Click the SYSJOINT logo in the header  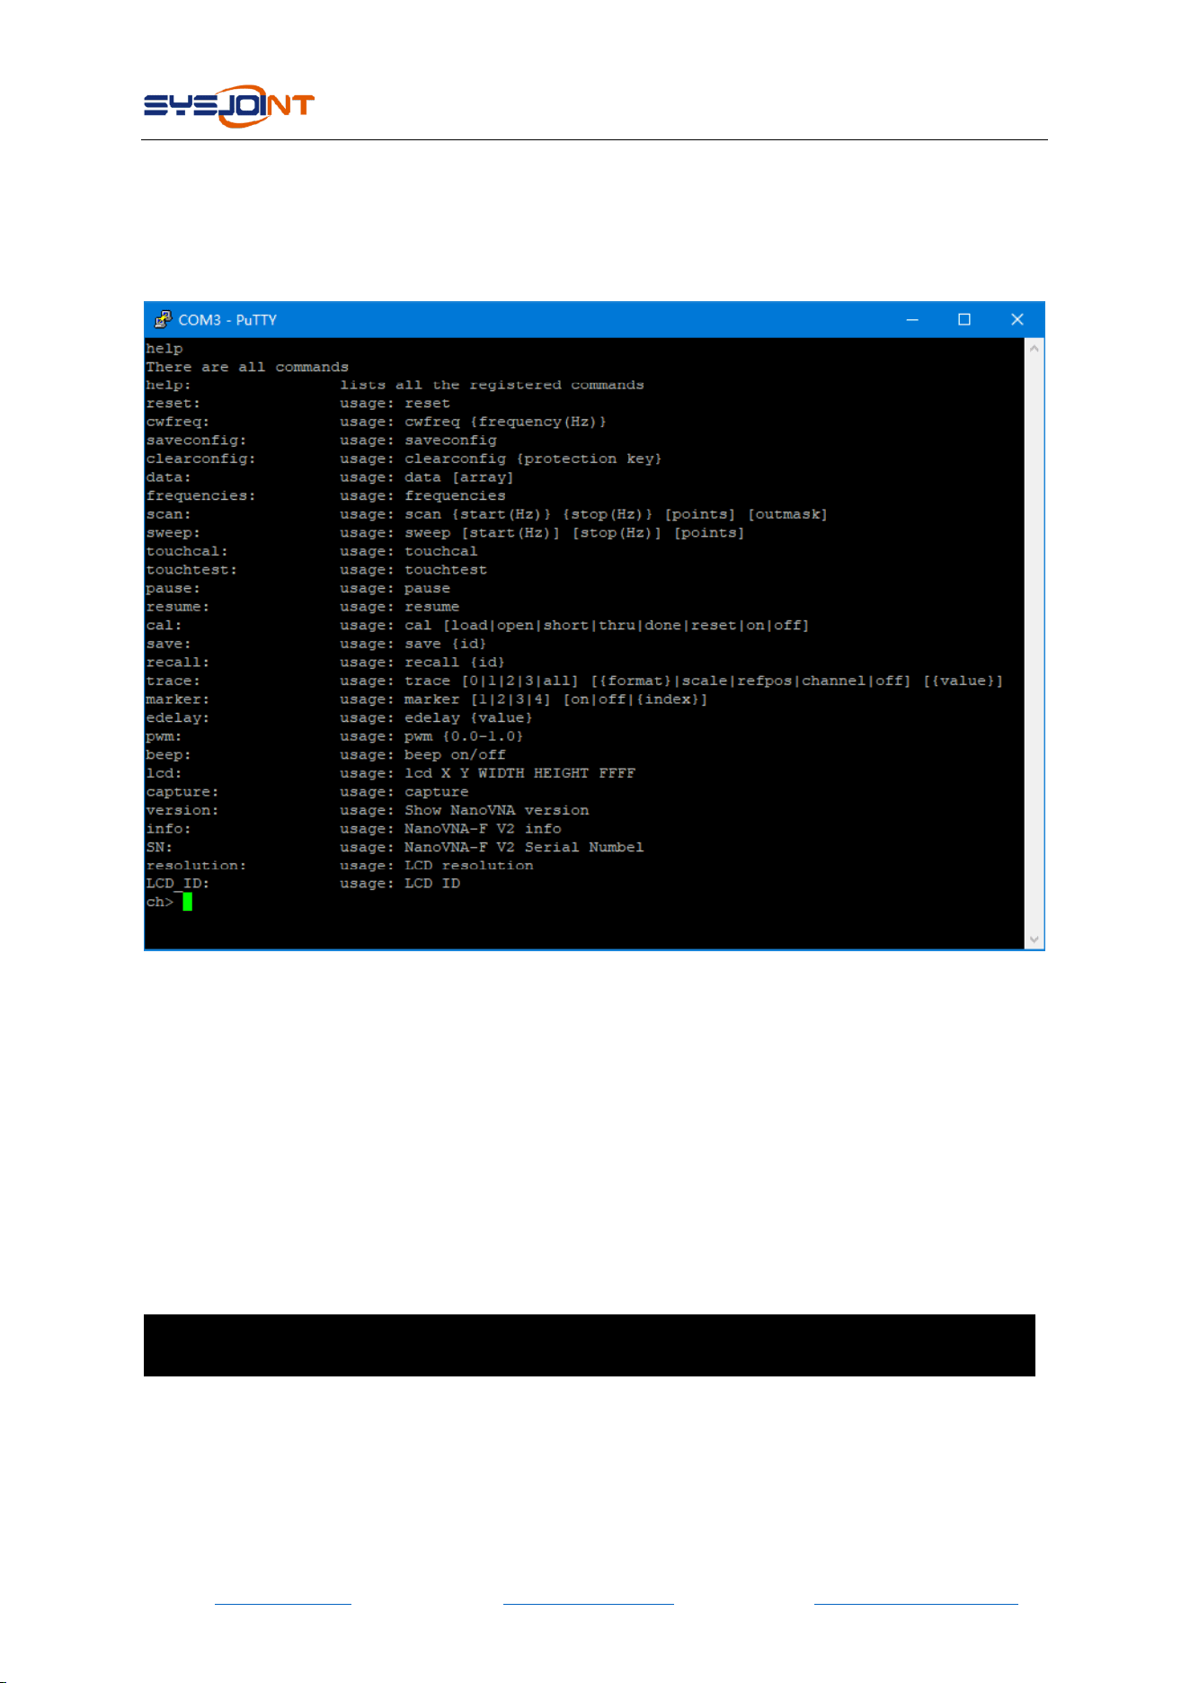coord(229,106)
